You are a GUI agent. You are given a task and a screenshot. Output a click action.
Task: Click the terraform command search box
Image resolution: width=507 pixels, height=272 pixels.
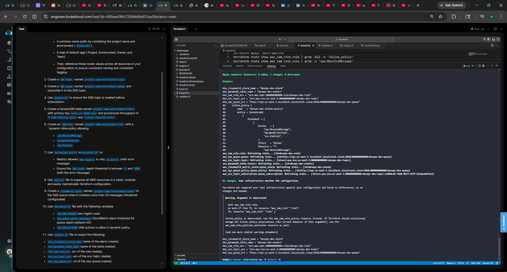(x=341, y=39)
